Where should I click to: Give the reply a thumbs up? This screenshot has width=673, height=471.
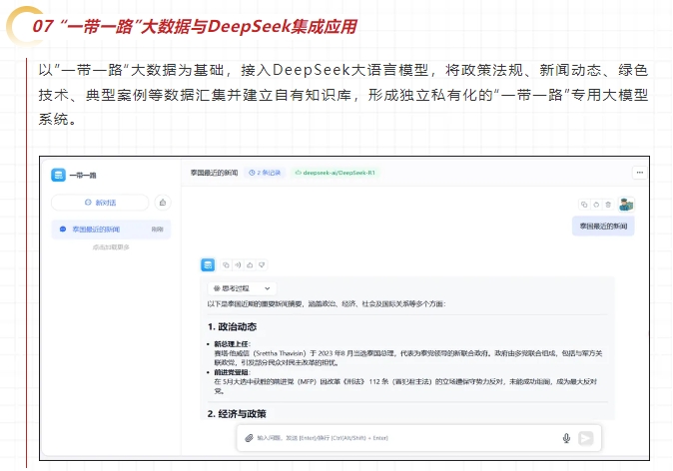tap(250, 265)
